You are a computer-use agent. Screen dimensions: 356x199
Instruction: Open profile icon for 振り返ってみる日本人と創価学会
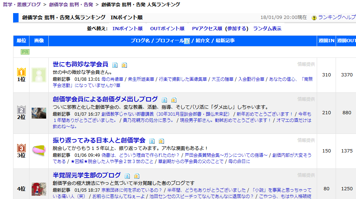click(152, 141)
